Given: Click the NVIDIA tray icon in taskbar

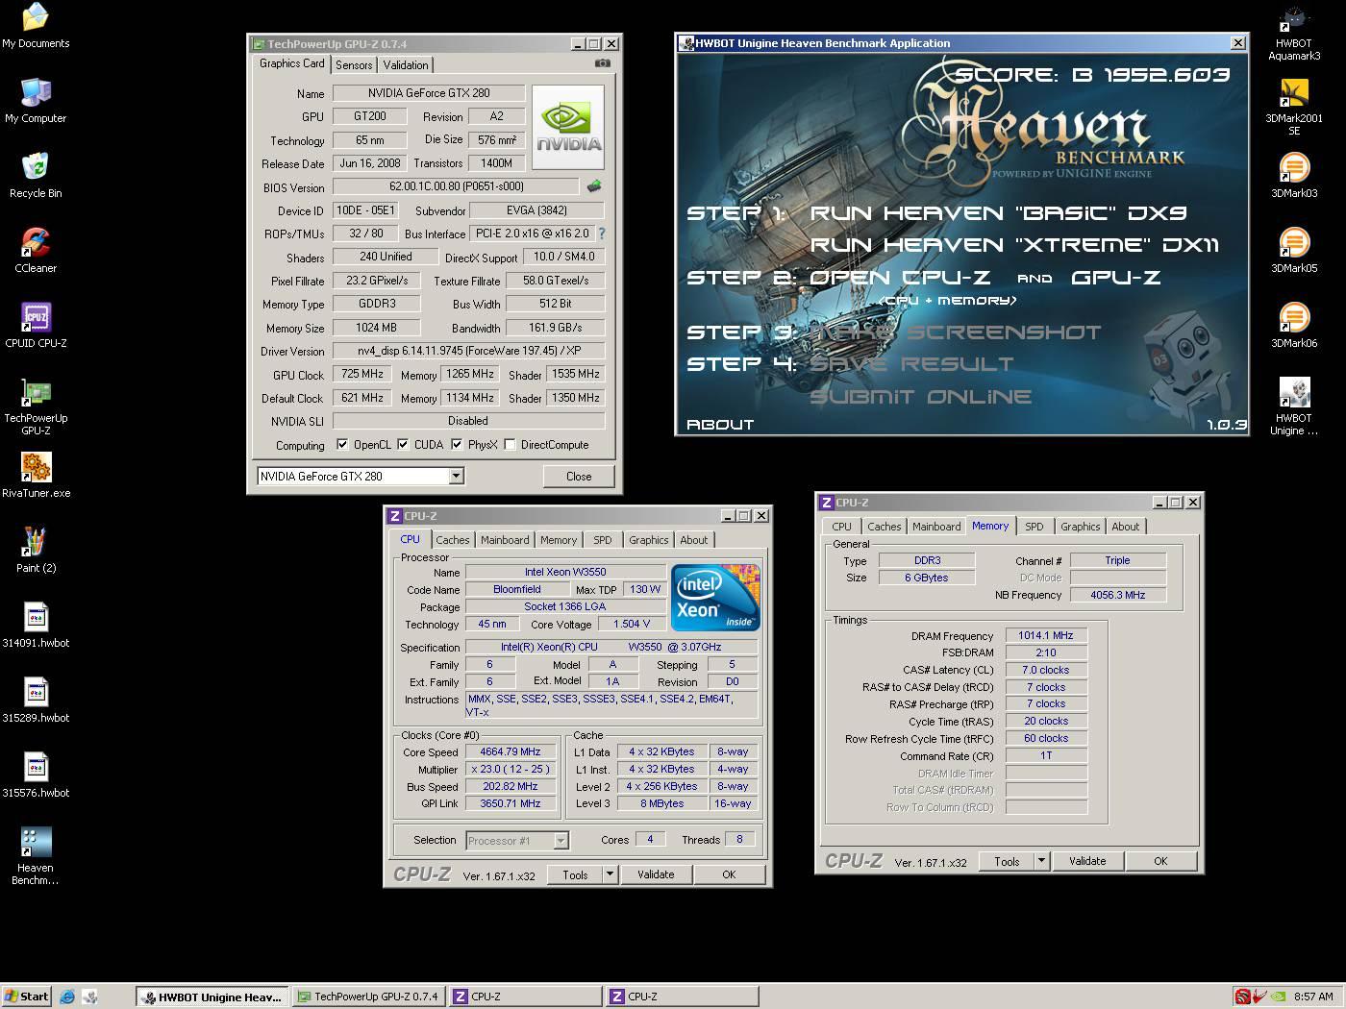Looking at the screenshot, I should tap(1279, 997).
